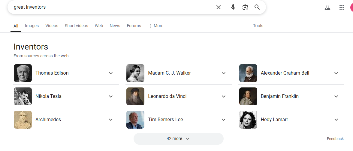This screenshot has height=151, width=353.
Task: Open the three-dot More menu
Action: click(156, 26)
